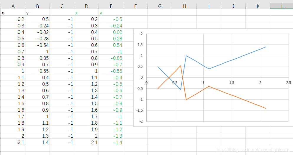
Task: Select column E header
Action: point(111,6)
